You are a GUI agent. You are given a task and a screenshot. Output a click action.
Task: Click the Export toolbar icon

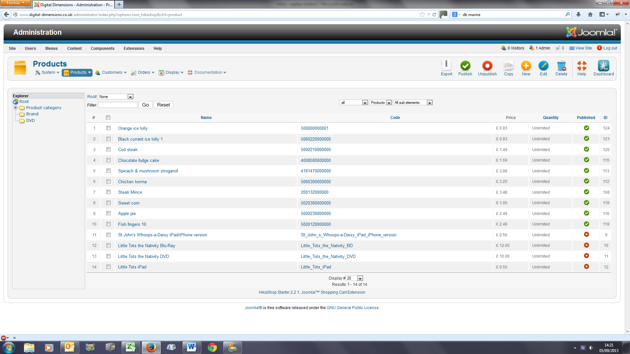pos(446,66)
